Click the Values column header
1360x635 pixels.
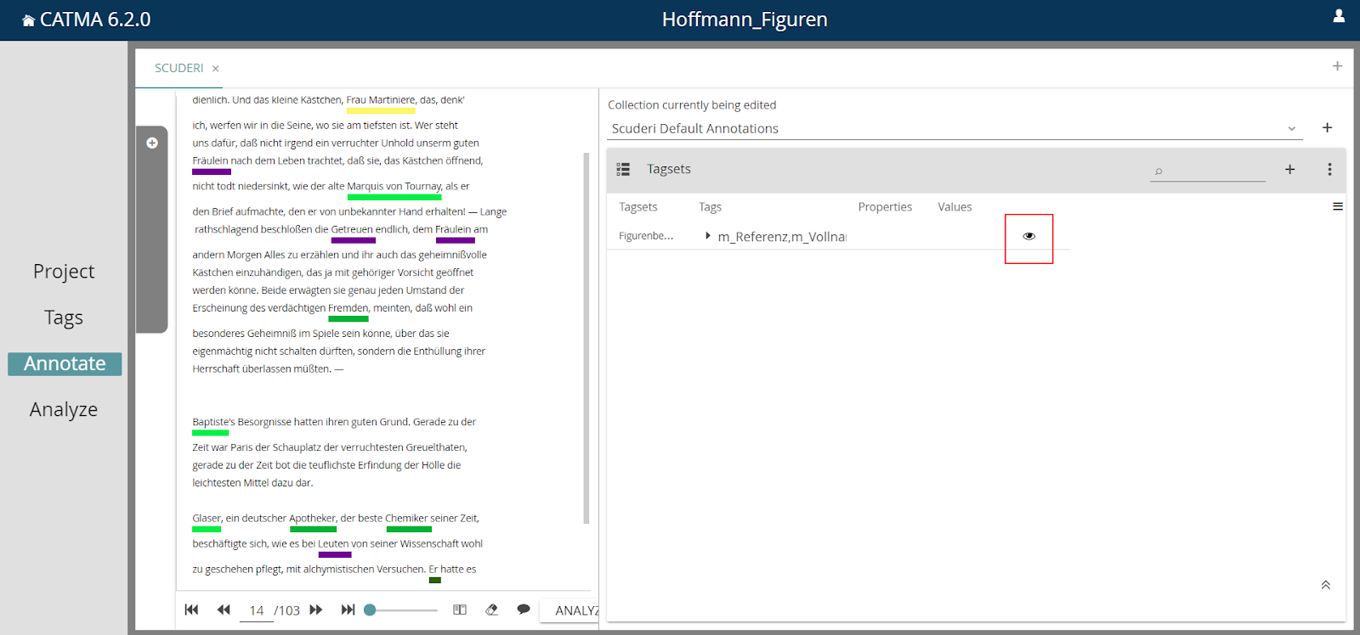955,207
